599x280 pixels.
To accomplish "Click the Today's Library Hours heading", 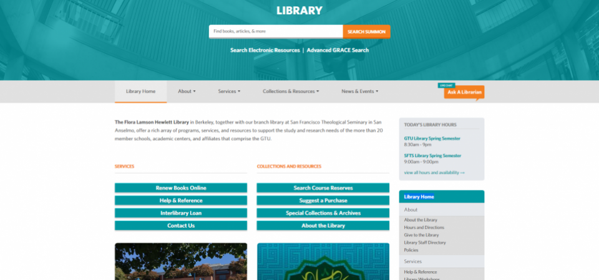I will point(430,124).
